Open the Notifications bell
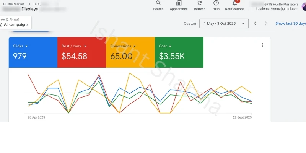The height and width of the screenshot is (153, 306). click(234, 3)
